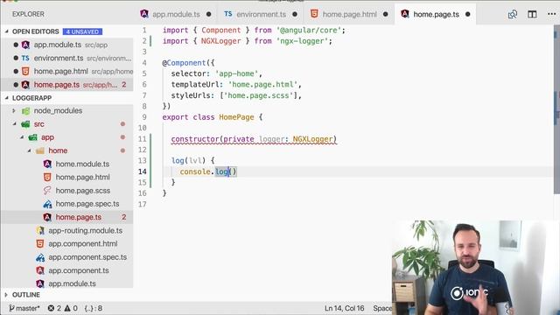Image resolution: width=560 pixels, height=315 pixels.
Task: Collapse the LOGGERAPP folder section
Action: pyautogui.click(x=6, y=98)
